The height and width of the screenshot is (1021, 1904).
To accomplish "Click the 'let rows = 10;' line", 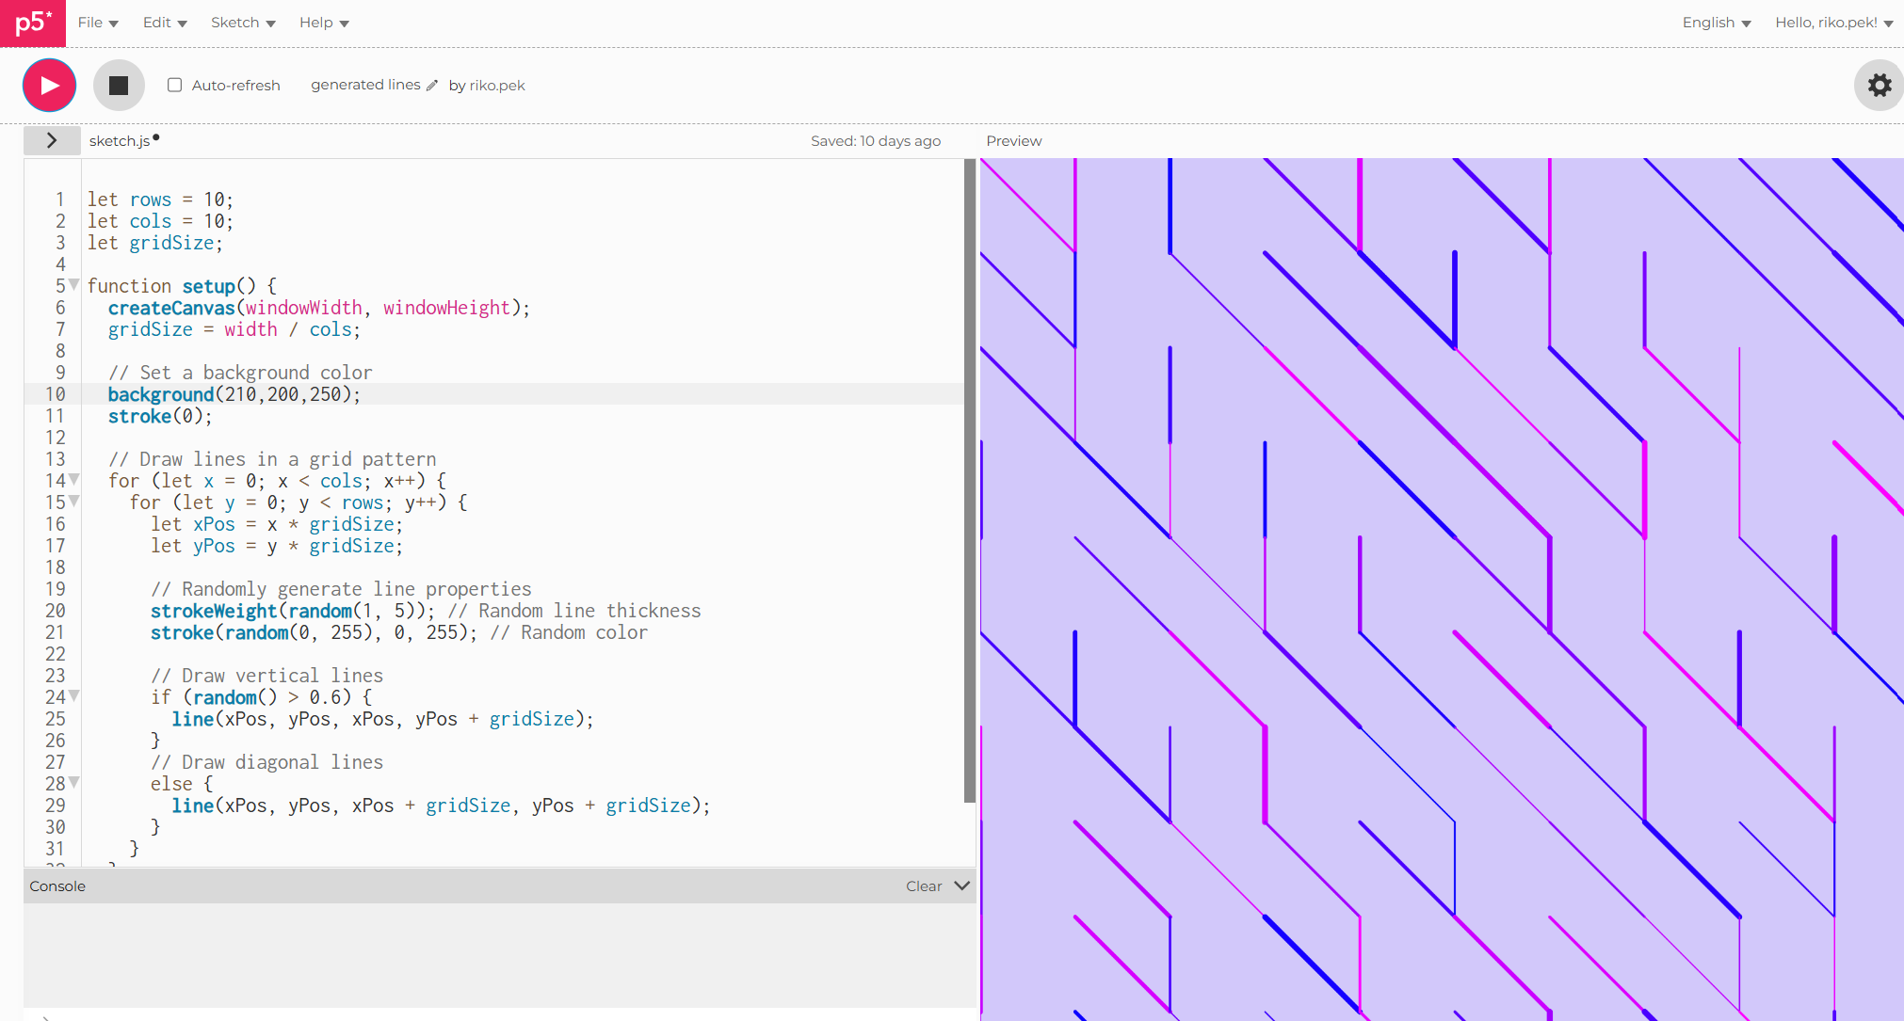I will click(160, 199).
